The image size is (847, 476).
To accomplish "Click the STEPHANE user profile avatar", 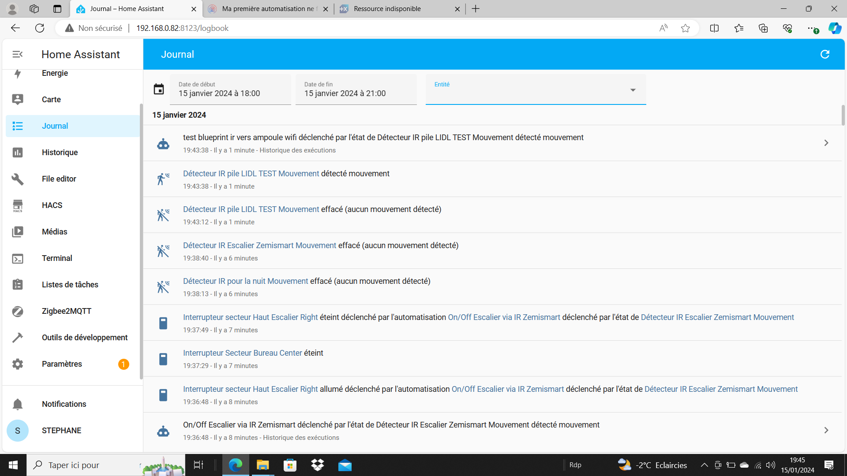I will [18, 431].
